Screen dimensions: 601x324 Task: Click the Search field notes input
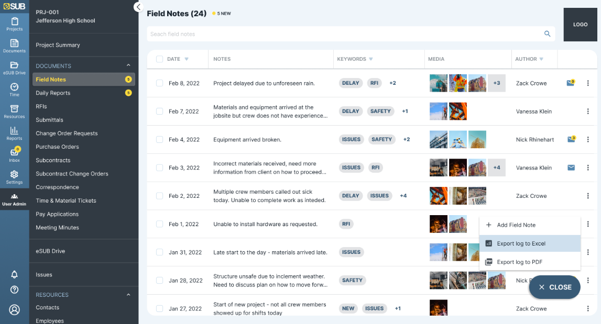(341, 34)
